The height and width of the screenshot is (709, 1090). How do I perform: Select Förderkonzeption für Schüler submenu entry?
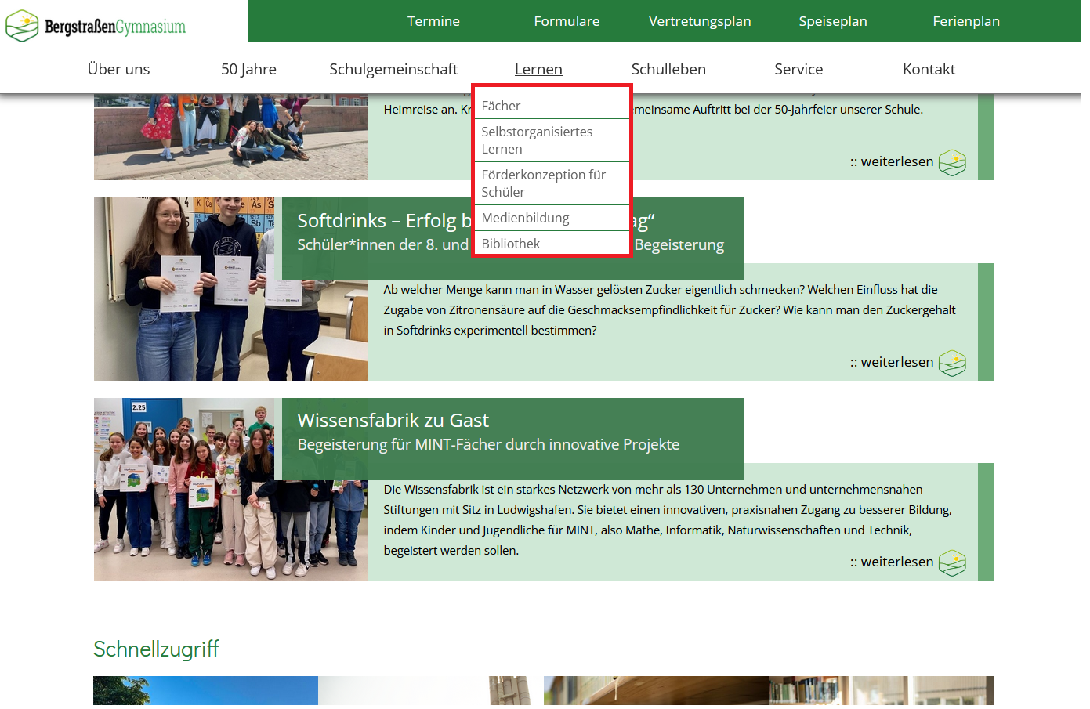click(543, 183)
